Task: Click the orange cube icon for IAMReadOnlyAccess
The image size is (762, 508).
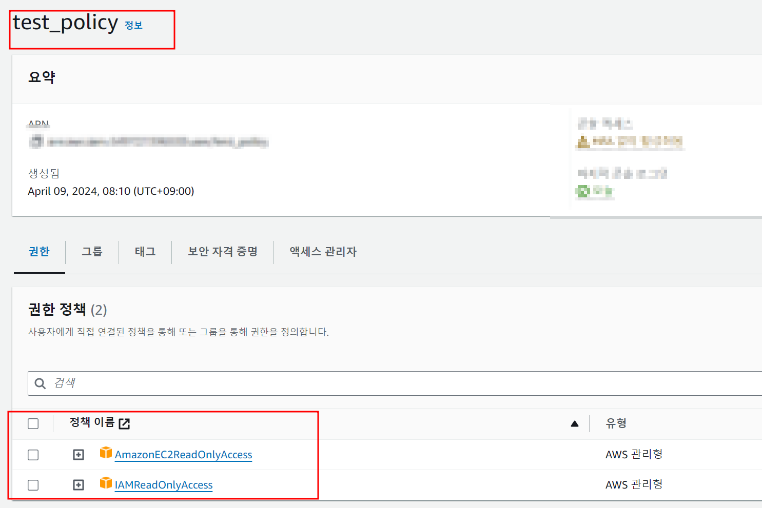Action: pyautogui.click(x=106, y=483)
